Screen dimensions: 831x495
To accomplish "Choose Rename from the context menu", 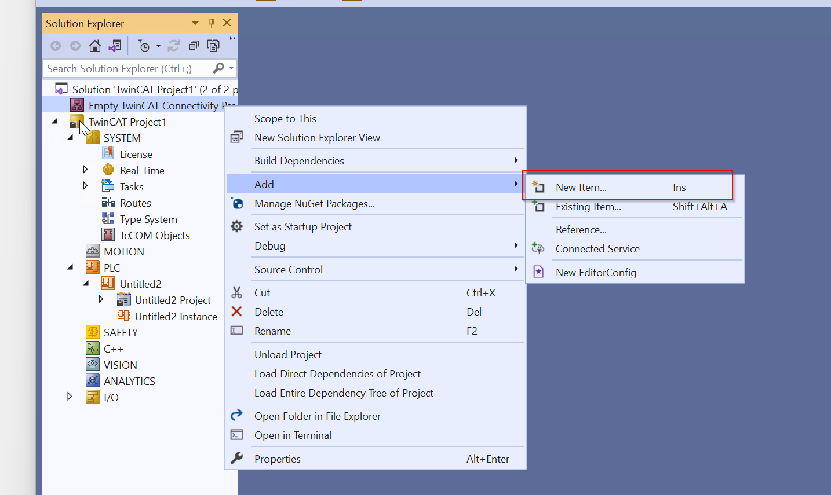I will pos(376,331).
